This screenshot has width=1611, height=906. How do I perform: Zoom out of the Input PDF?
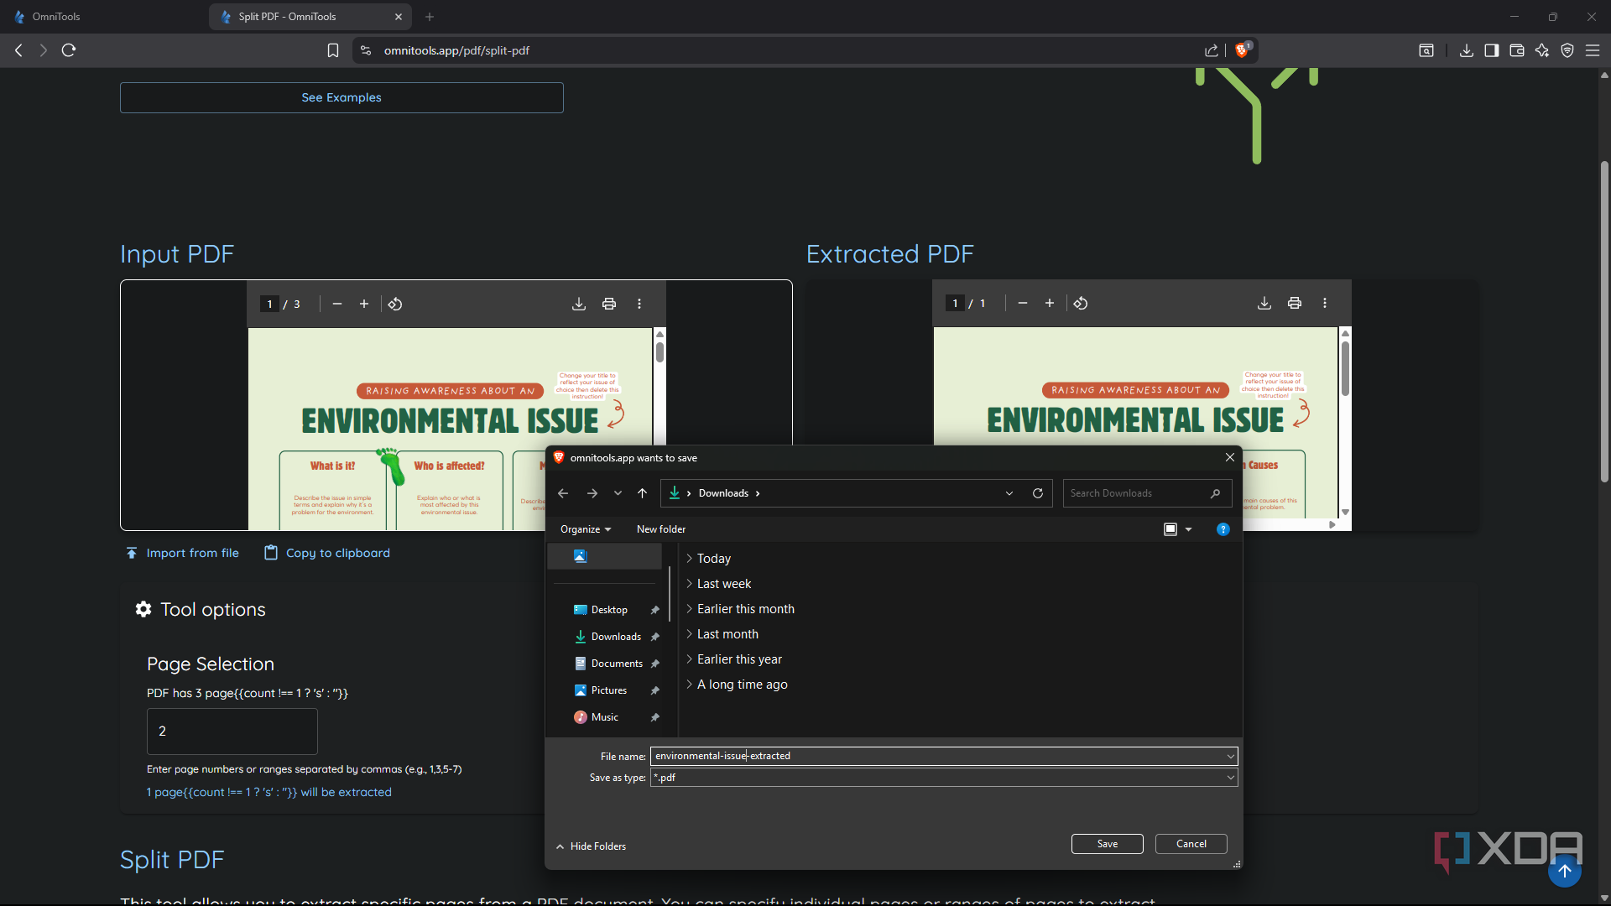[x=337, y=304]
